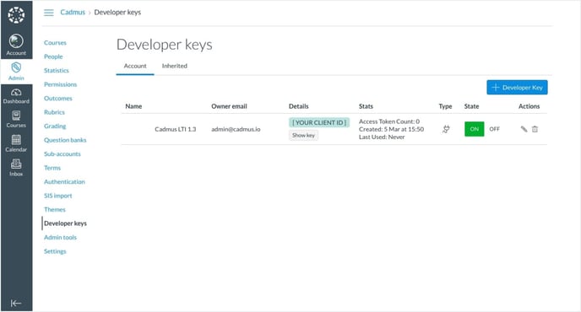
Task: Click the LTI plug type icon
Action: coord(446,129)
